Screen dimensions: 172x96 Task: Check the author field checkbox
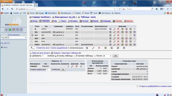(32, 45)
